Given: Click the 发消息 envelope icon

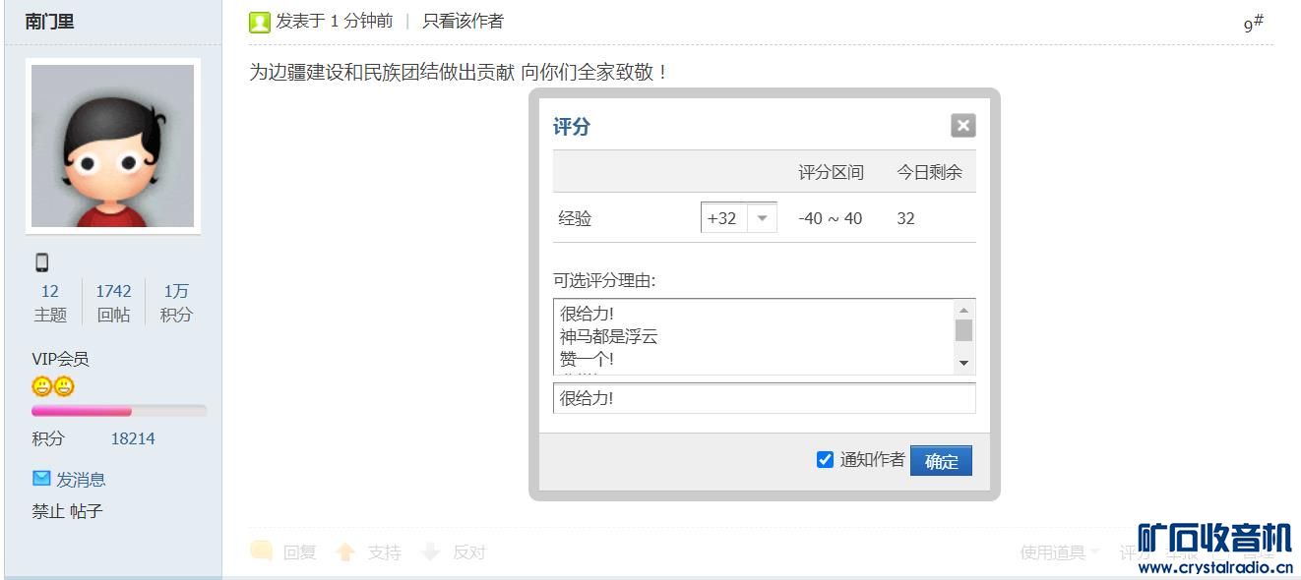Looking at the screenshot, I should 41,478.
